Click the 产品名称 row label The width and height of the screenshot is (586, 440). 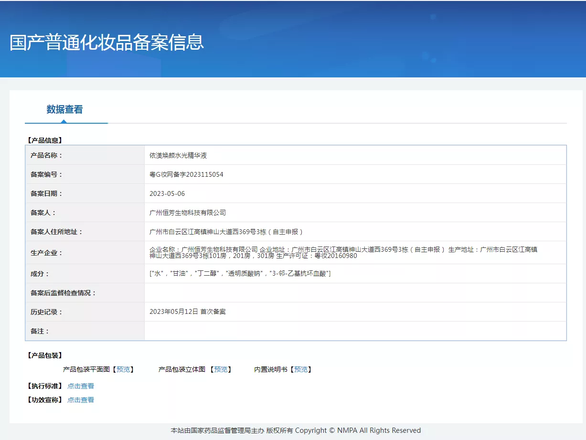coord(47,155)
